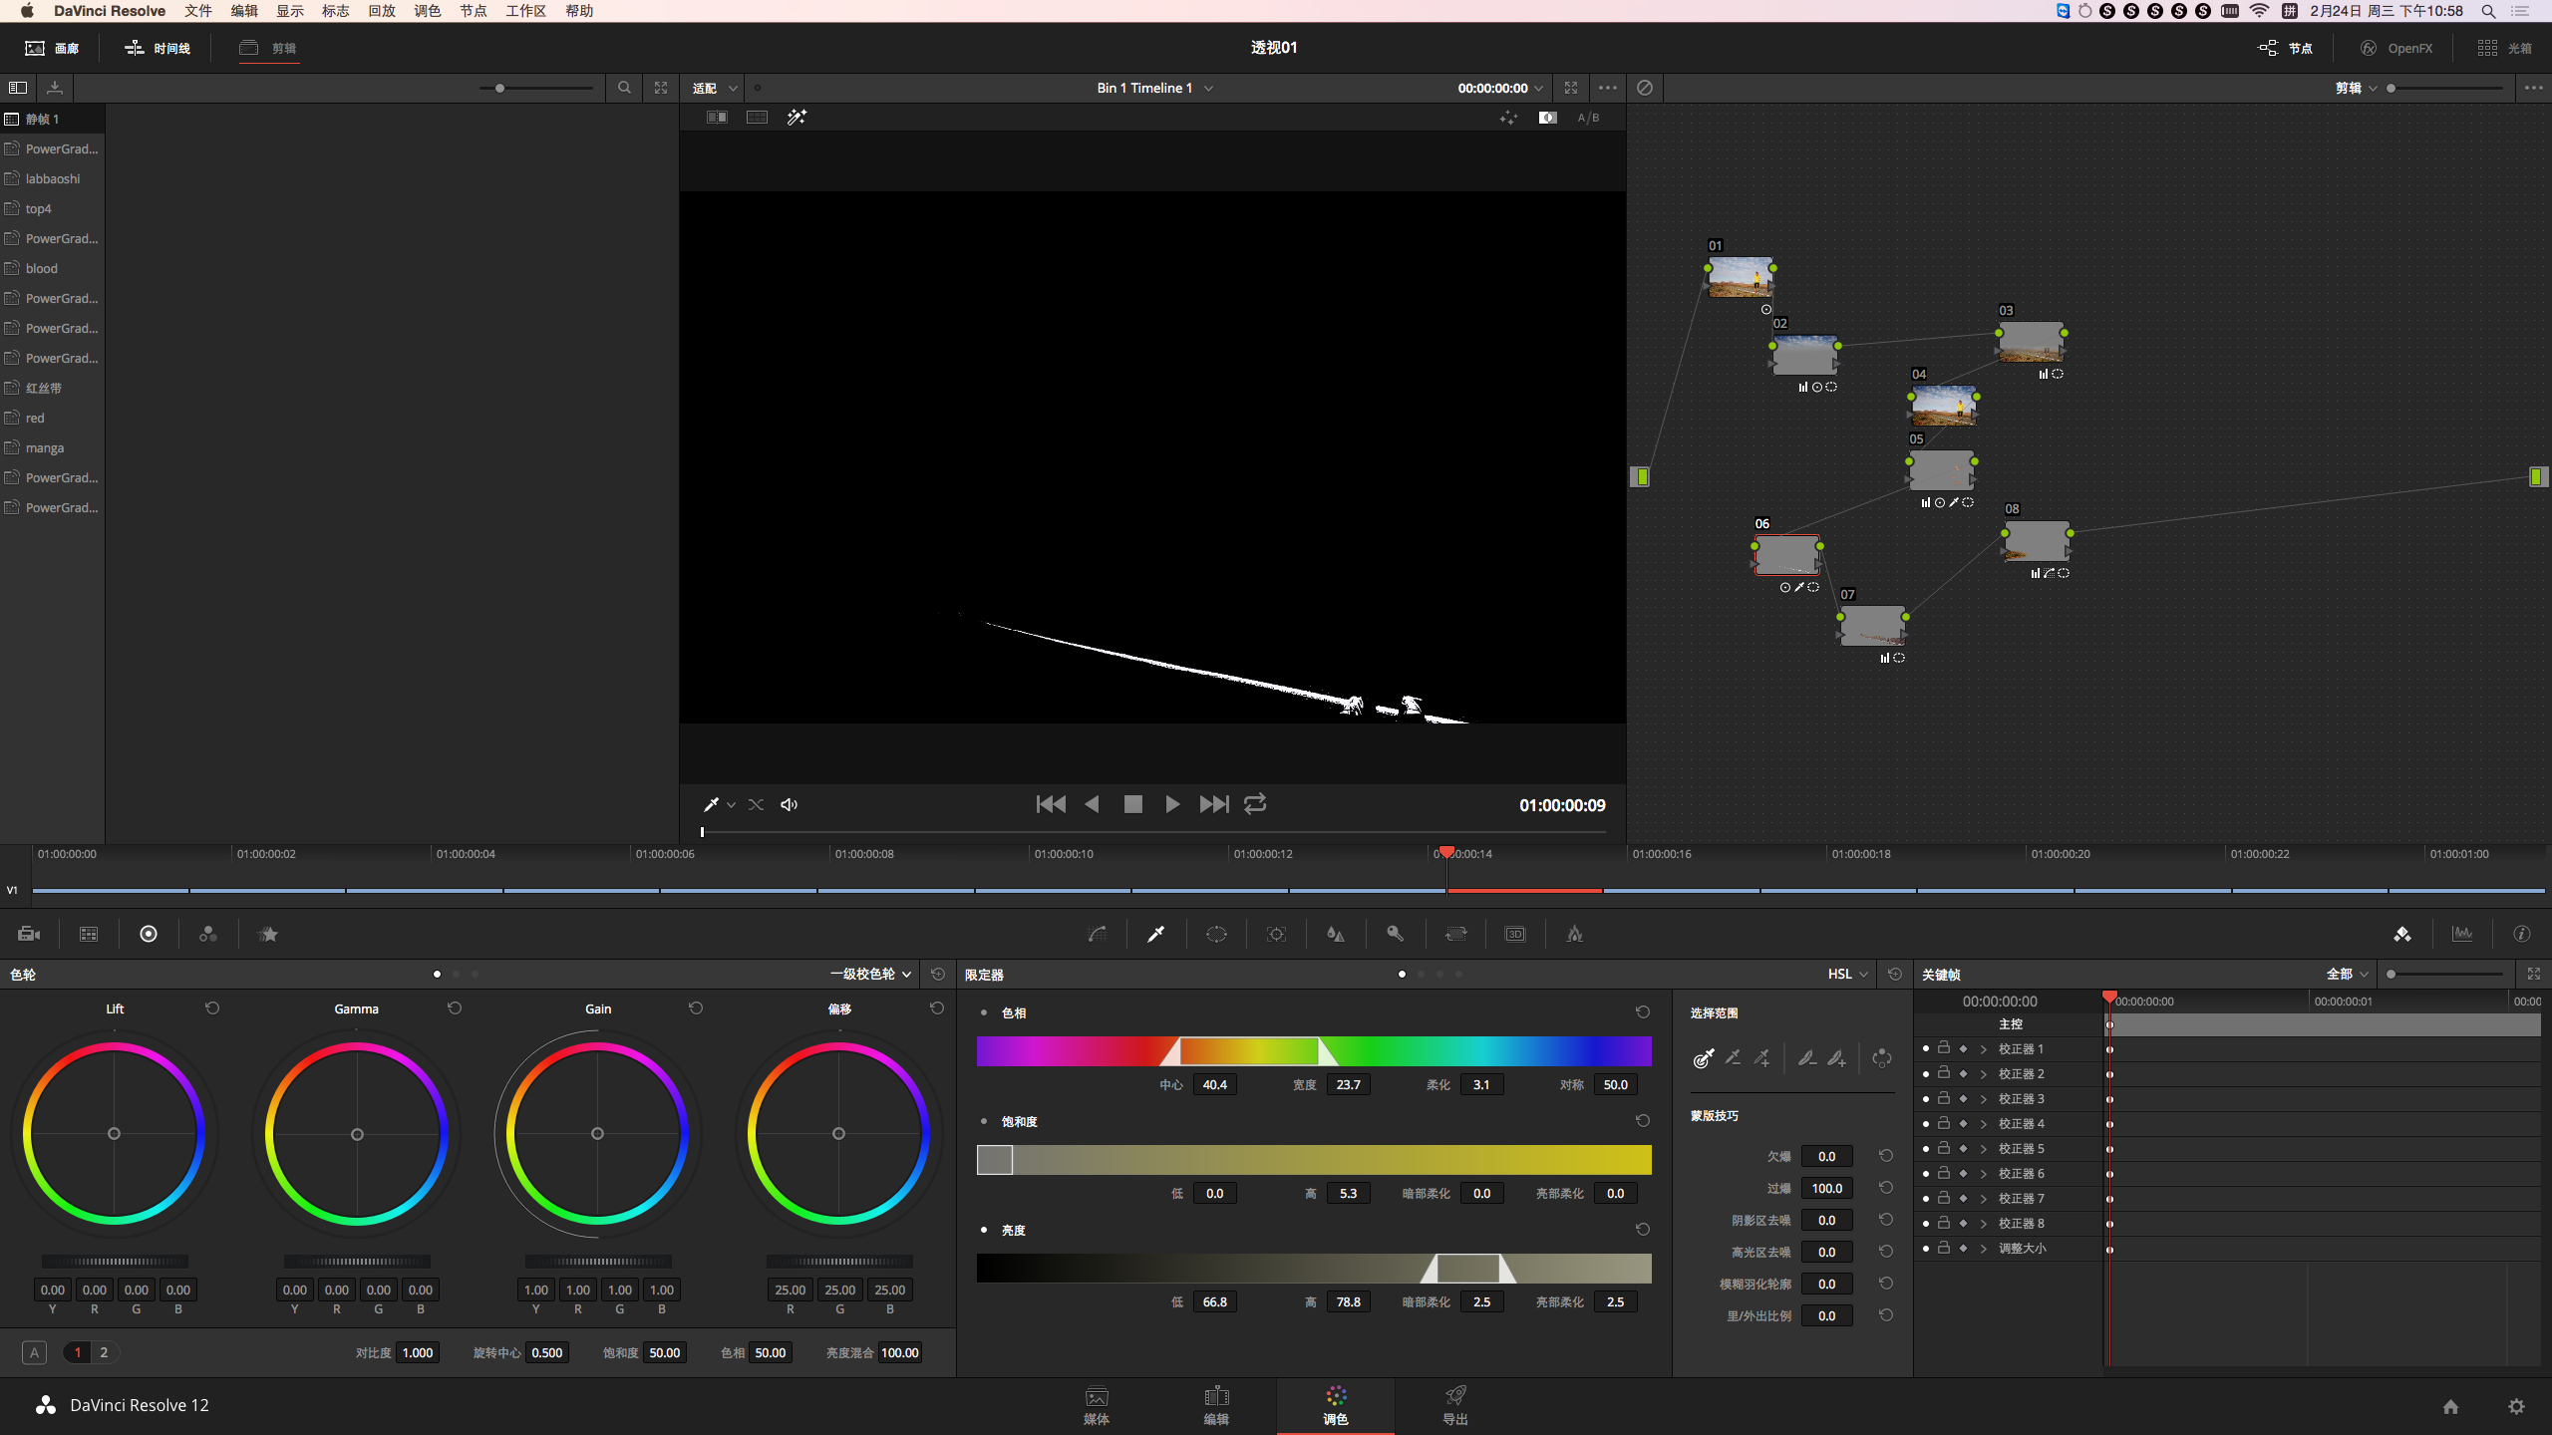Open the Scopes panel icon

pos(2462,934)
